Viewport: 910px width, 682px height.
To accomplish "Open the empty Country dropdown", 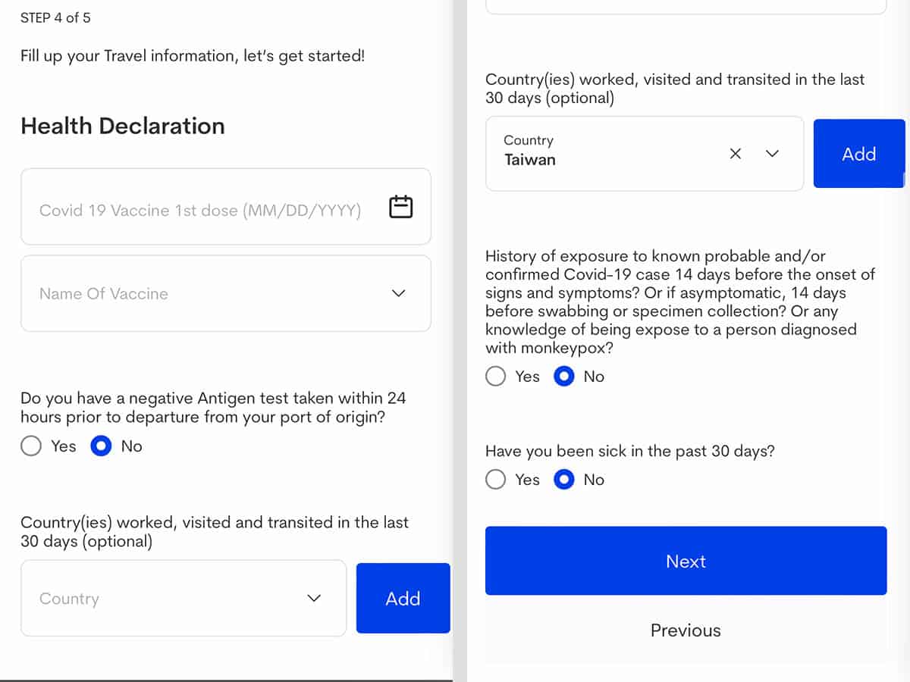I will tap(314, 599).
